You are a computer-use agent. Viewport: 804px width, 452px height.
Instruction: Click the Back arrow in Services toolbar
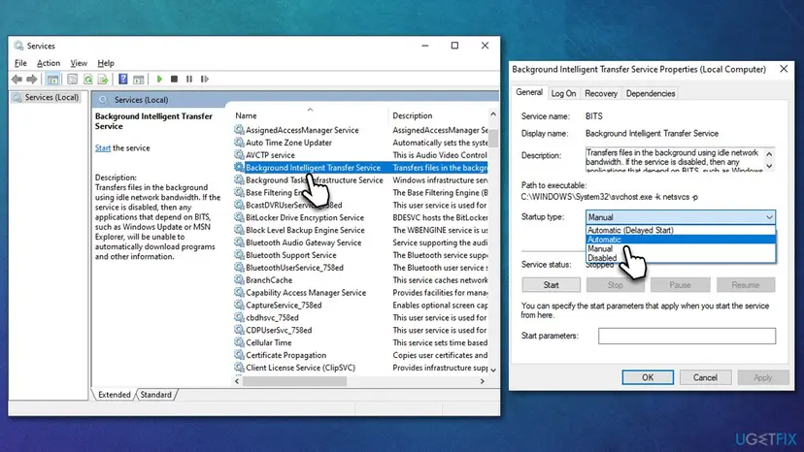coord(17,79)
